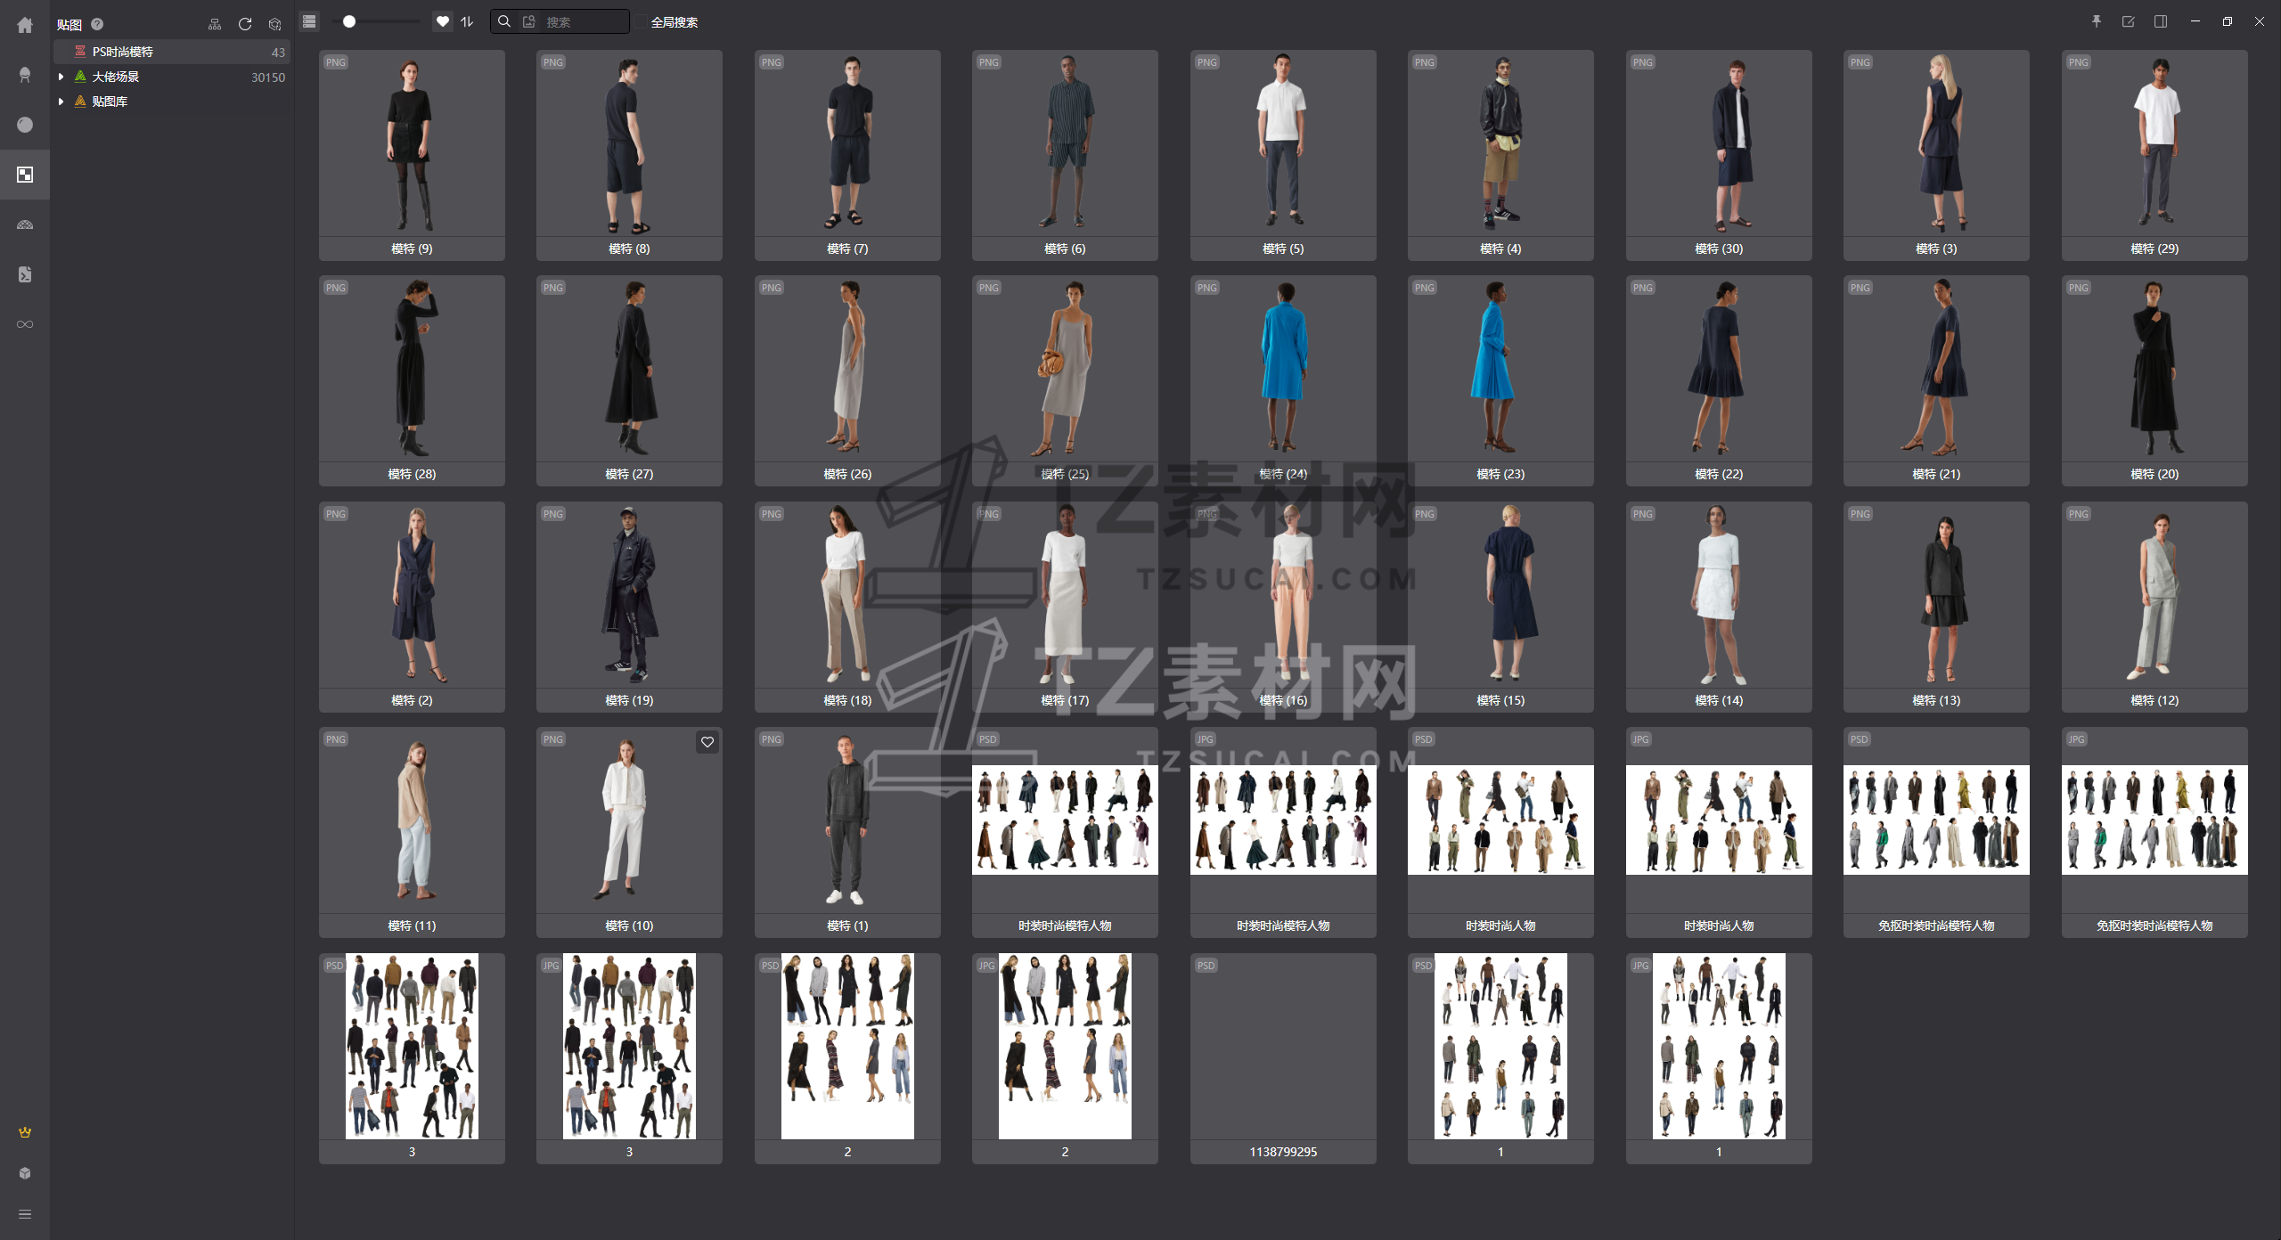Select the 模特 (24) blue dress thumbnail

point(1283,370)
